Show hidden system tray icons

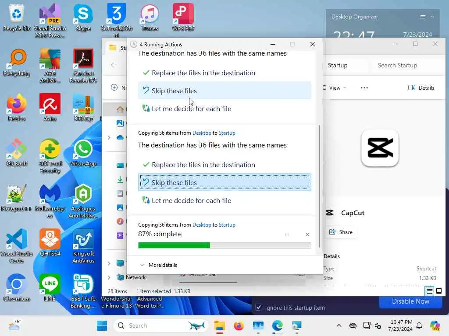click(339, 325)
